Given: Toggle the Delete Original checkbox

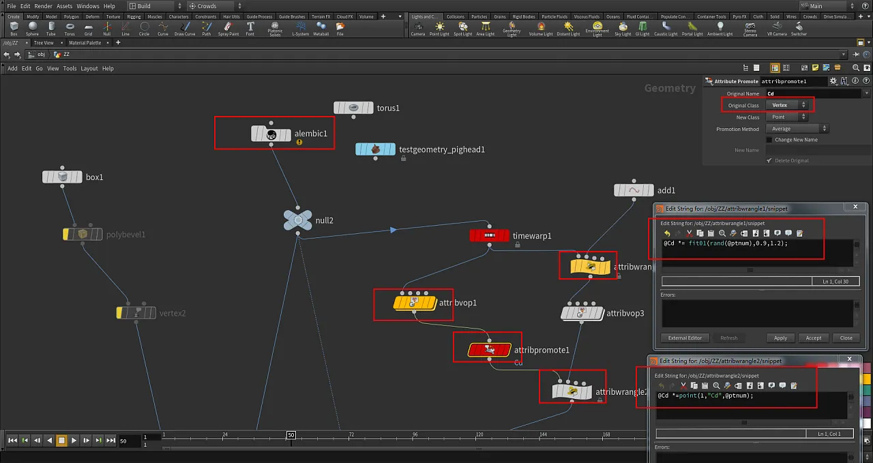Looking at the screenshot, I should [769, 161].
